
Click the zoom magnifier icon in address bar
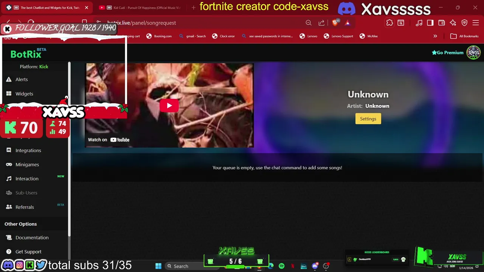(x=309, y=23)
